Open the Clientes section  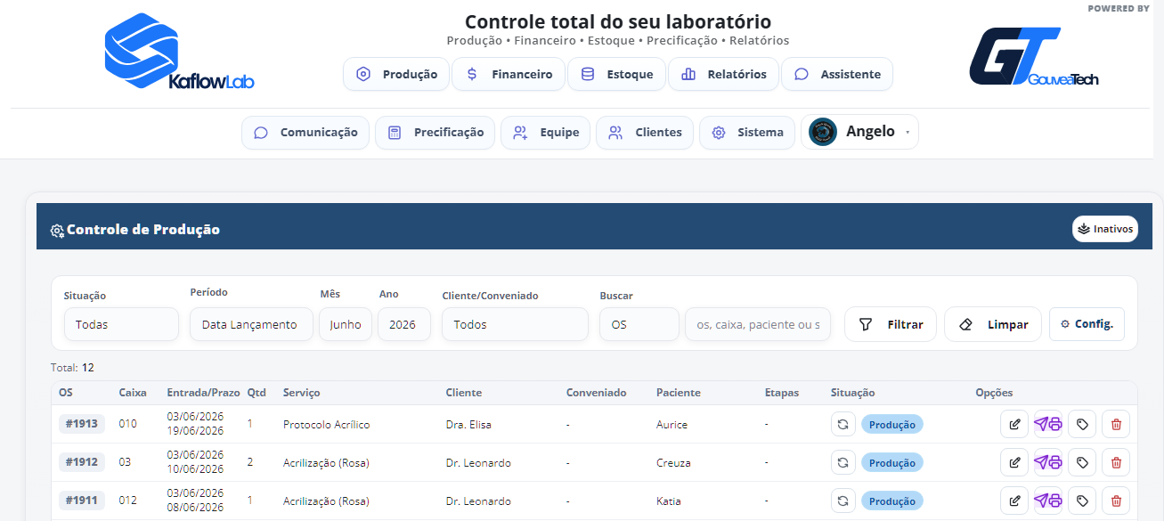[645, 132]
